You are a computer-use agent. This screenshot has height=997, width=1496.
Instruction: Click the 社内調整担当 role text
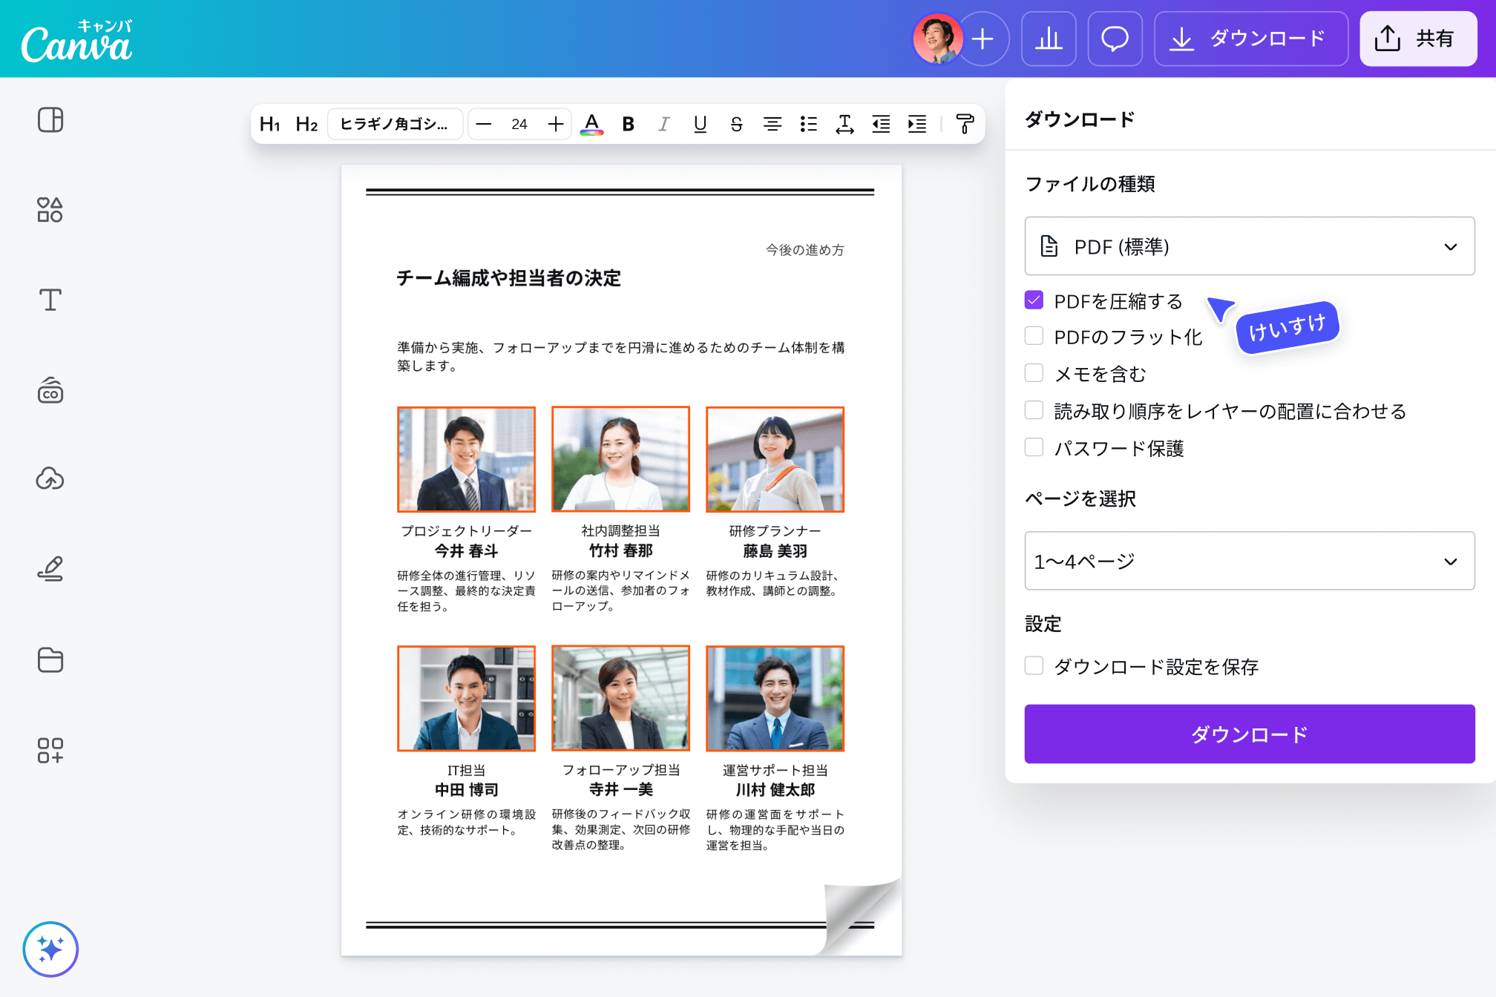620,531
